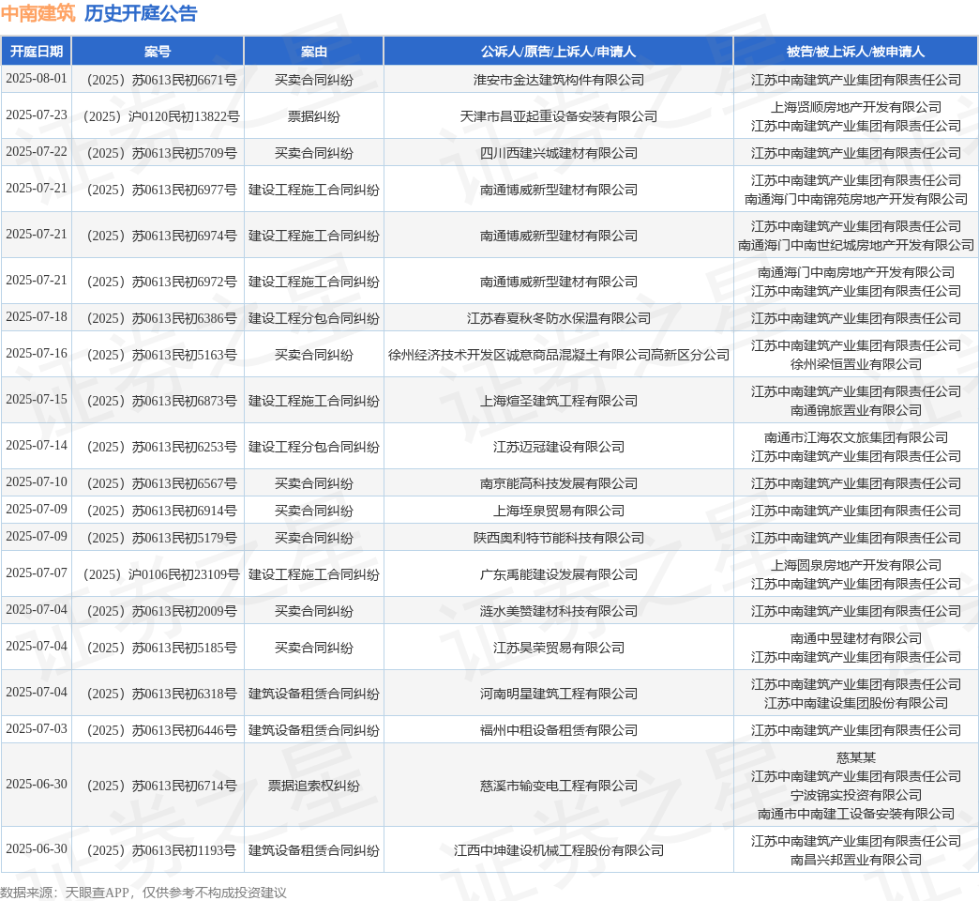Select case number 苏0613民初6974号
979x901 pixels.
coord(161,236)
